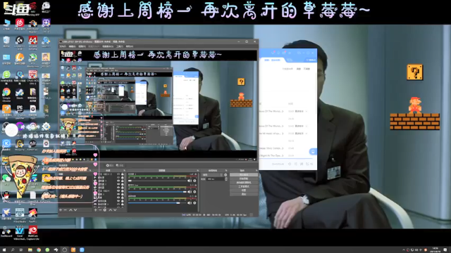Select the Corel VideoStudio desktop shortcut
Screen dimensions: 451x253
coord(20,233)
